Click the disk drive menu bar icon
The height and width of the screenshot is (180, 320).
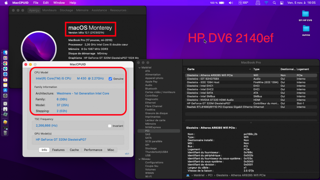(x=258, y=3)
